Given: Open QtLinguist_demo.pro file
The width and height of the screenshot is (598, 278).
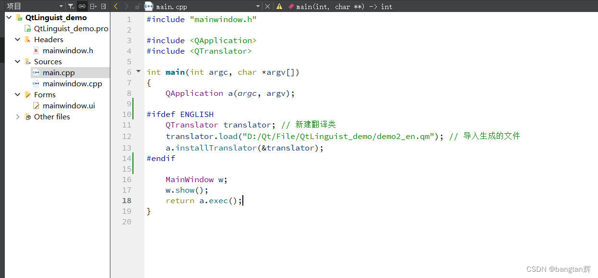Looking at the screenshot, I should (x=71, y=28).
